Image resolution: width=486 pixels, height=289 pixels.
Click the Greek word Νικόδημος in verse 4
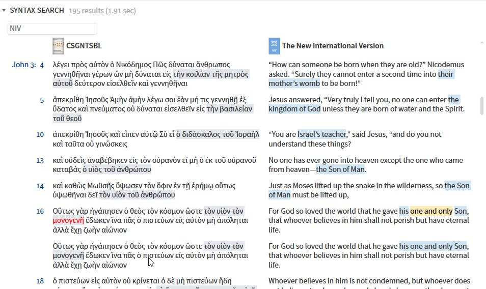coord(133,65)
